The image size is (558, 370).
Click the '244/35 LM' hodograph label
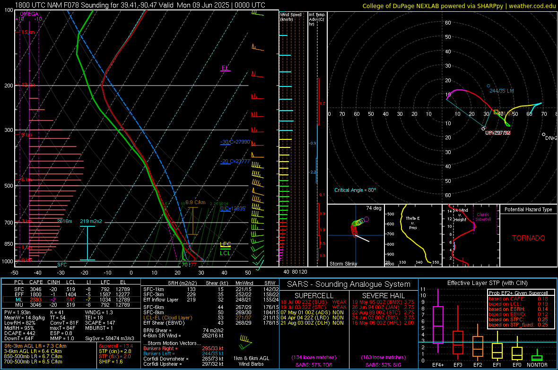tap(502, 91)
